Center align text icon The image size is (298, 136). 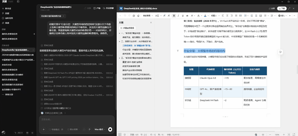[x=227, y=16]
